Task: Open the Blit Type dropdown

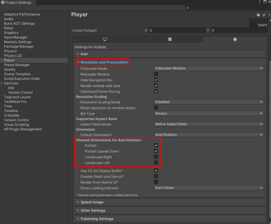Action: coord(209,113)
